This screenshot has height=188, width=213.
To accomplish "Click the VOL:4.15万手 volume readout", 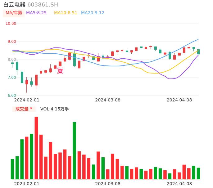I will pos(55,109).
